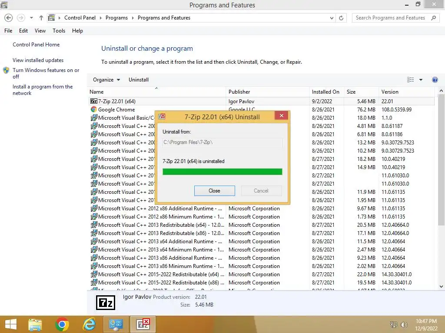Click the change view icon
This screenshot has width=445, height=333.
pos(410,80)
